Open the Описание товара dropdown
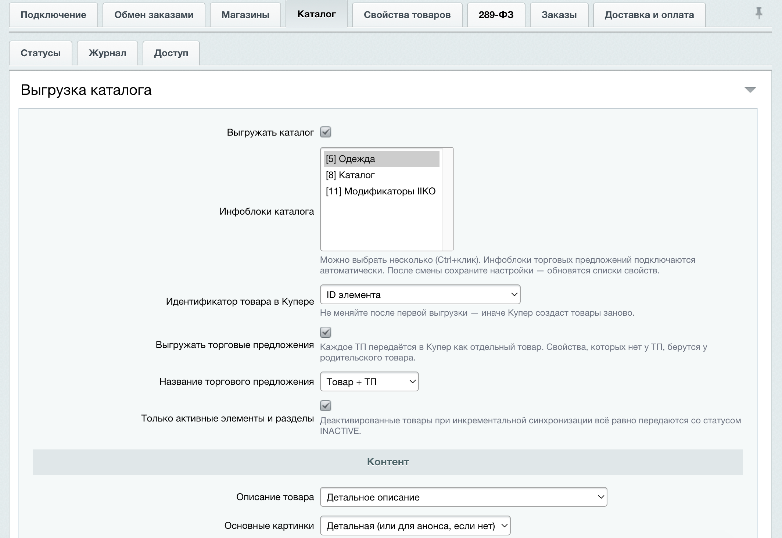The image size is (782, 538). coord(463,497)
